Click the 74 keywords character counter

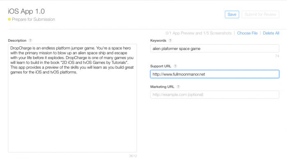pos(277,56)
